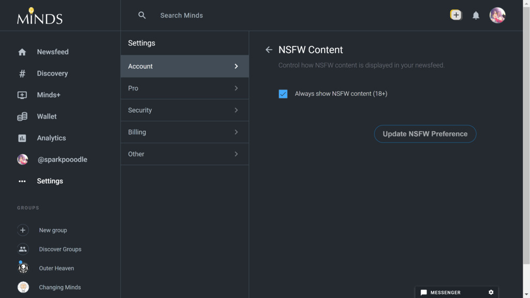
Task: Uncheck Always show NSFW content checkbox
Action: click(283, 94)
